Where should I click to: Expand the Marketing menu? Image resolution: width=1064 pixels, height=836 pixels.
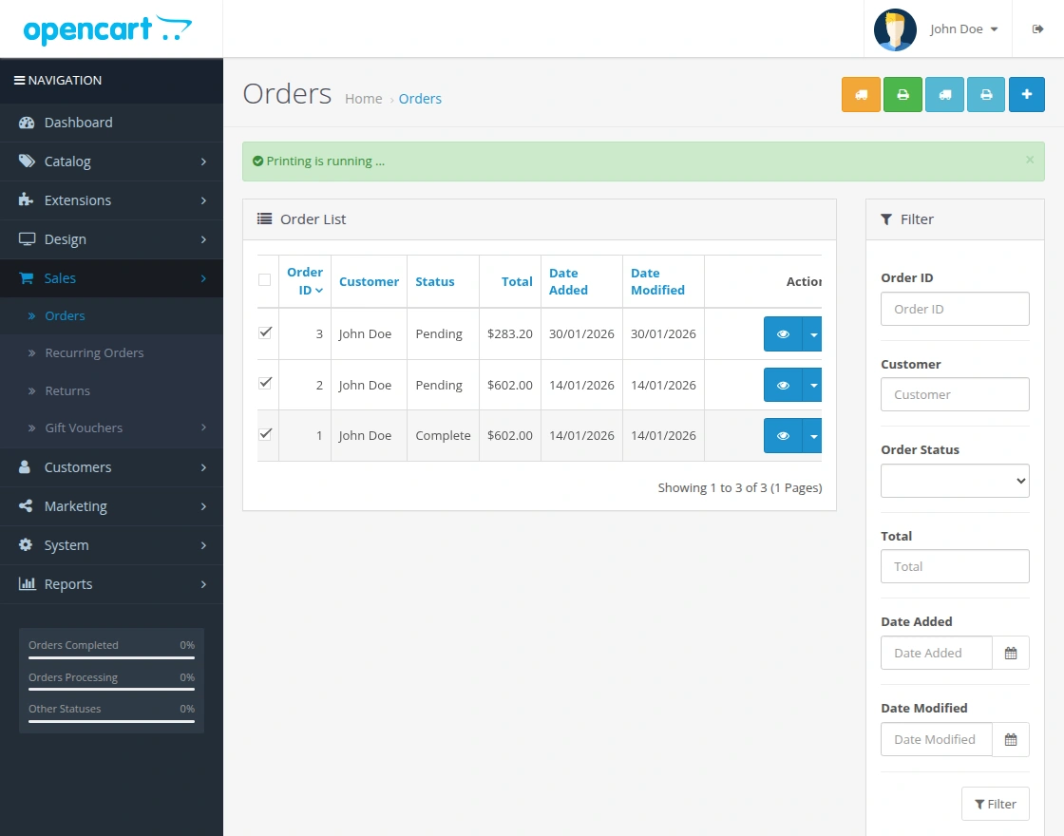(x=111, y=506)
